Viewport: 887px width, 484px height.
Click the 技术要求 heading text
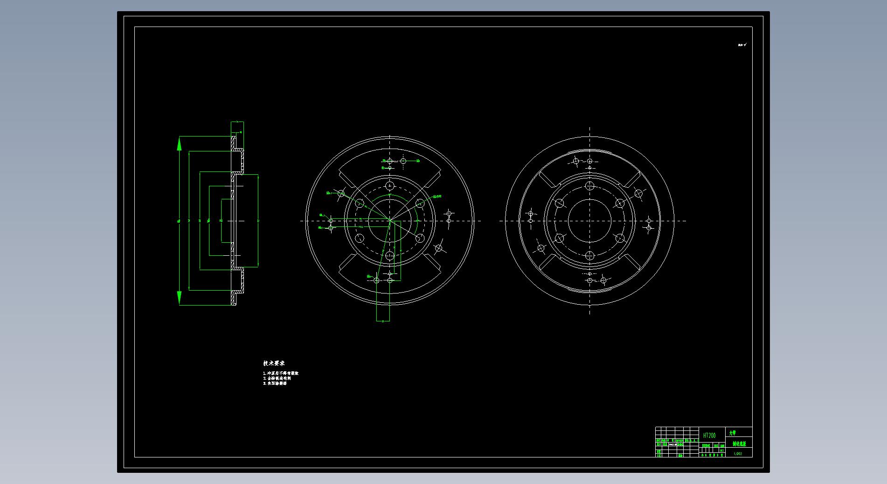click(274, 363)
